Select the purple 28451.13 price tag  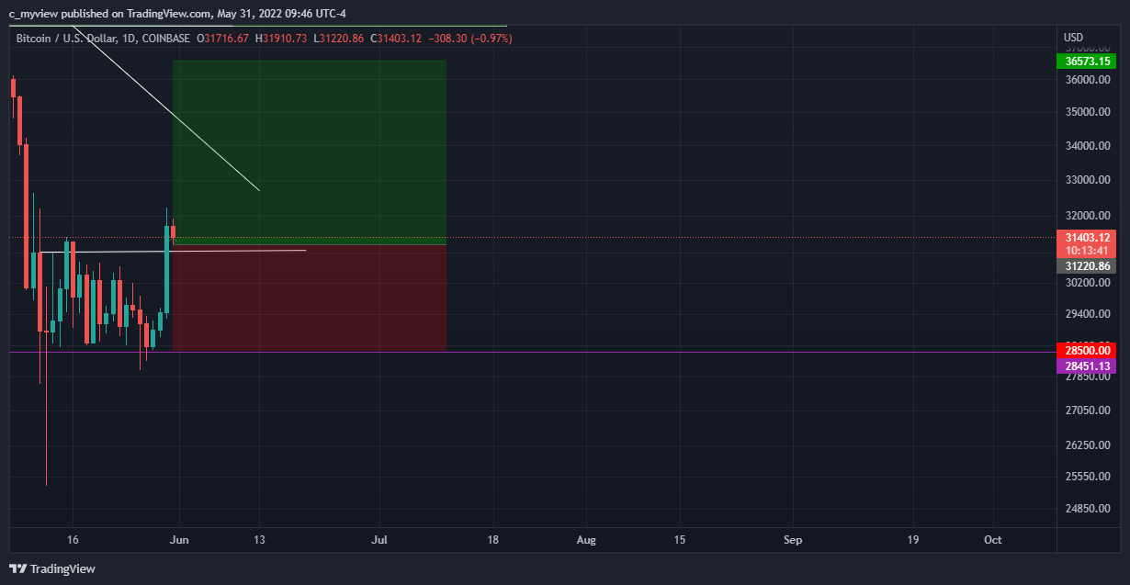point(1086,366)
